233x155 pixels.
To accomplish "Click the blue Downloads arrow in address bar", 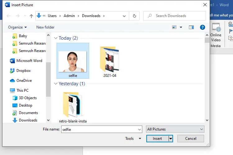I will [39, 15].
